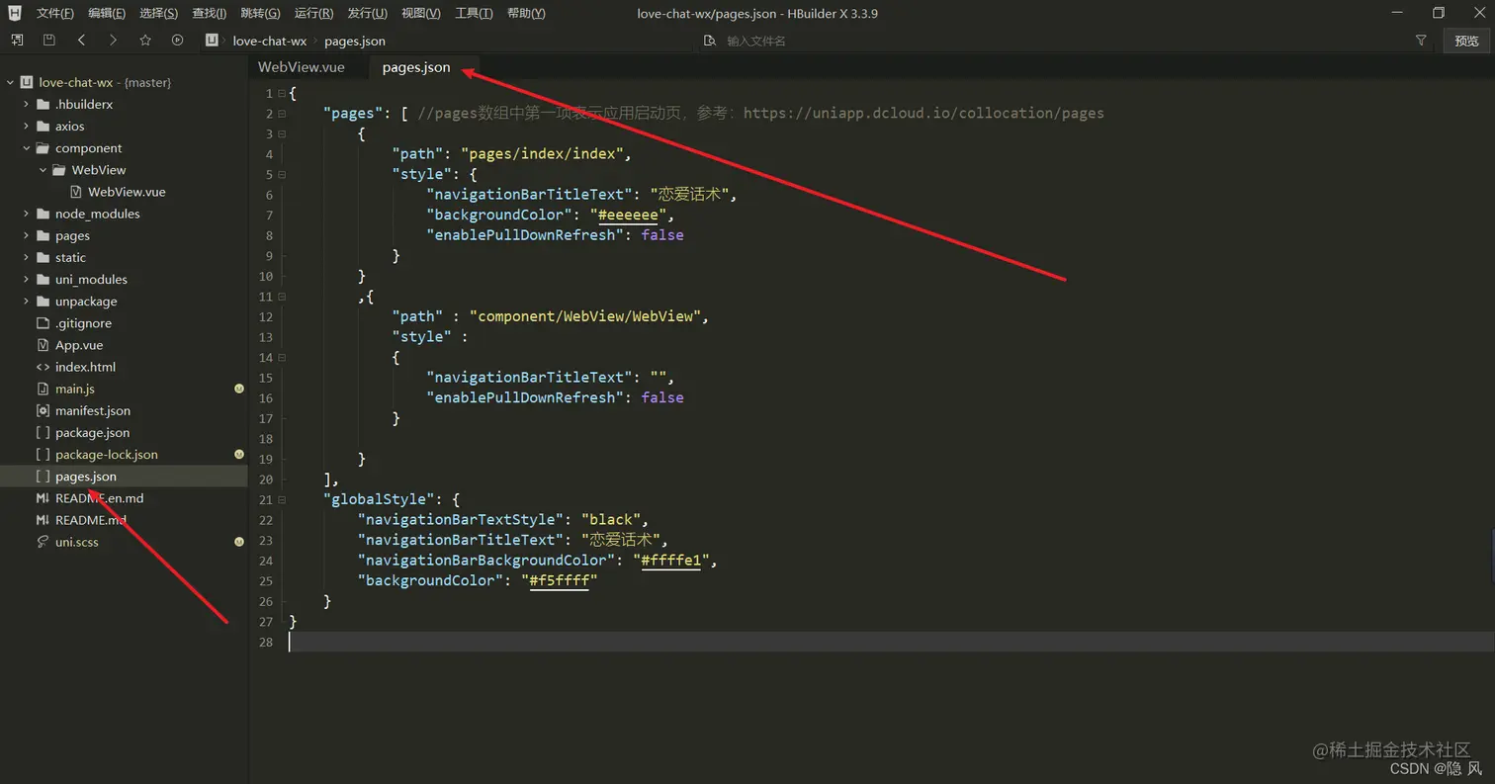Open main.js in the project tree
Viewport: 1495px width, 784px height.
(x=75, y=389)
